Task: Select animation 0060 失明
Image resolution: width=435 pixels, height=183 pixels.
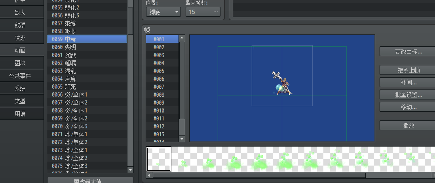Action: (x=87, y=47)
